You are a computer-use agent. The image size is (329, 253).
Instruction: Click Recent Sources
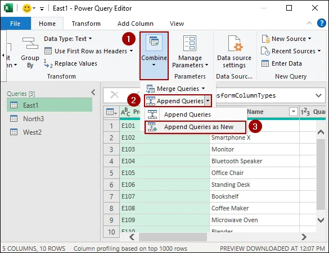[x=291, y=51]
